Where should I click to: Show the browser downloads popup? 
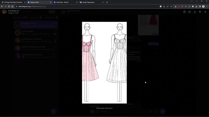coord(196,6)
